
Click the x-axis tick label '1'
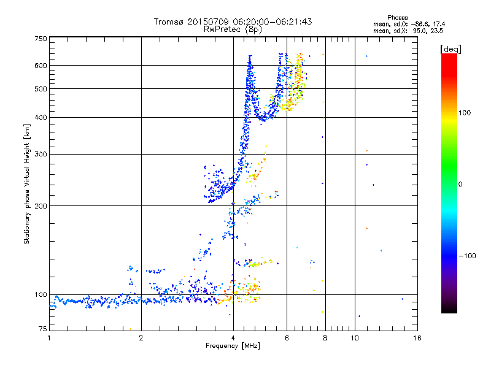[49, 338]
